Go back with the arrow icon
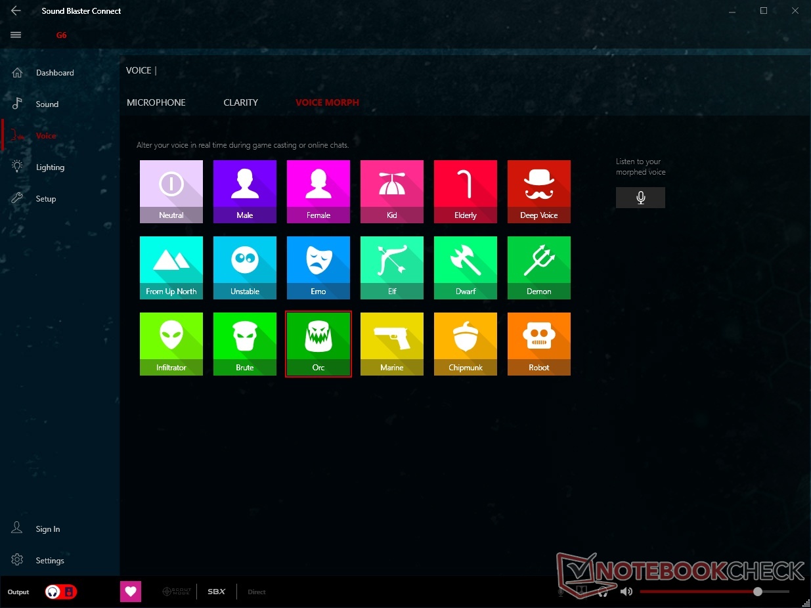This screenshot has height=608, width=811. coord(16,11)
